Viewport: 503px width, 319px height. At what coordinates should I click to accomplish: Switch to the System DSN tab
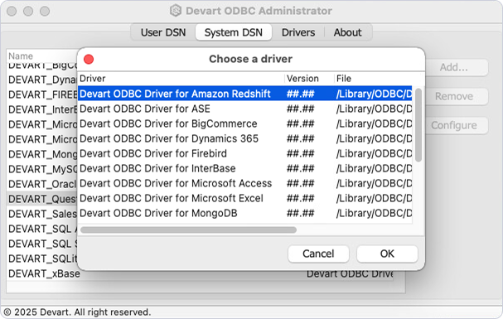234,32
